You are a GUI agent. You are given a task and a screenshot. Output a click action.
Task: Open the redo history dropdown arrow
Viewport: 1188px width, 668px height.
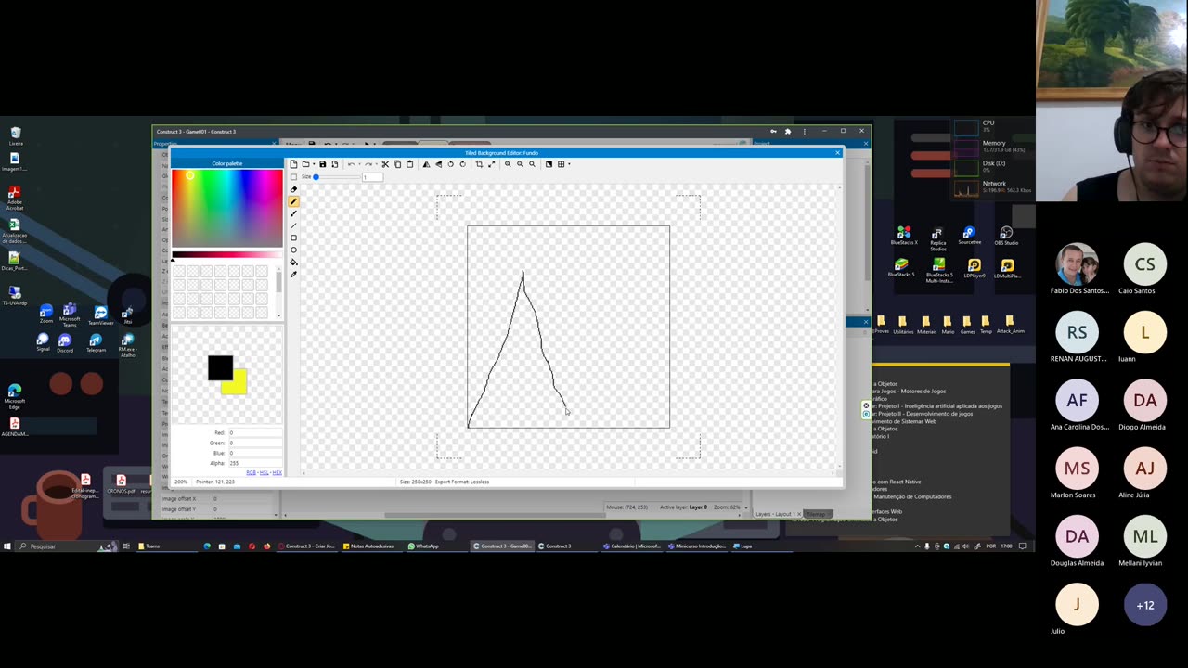coord(376,164)
